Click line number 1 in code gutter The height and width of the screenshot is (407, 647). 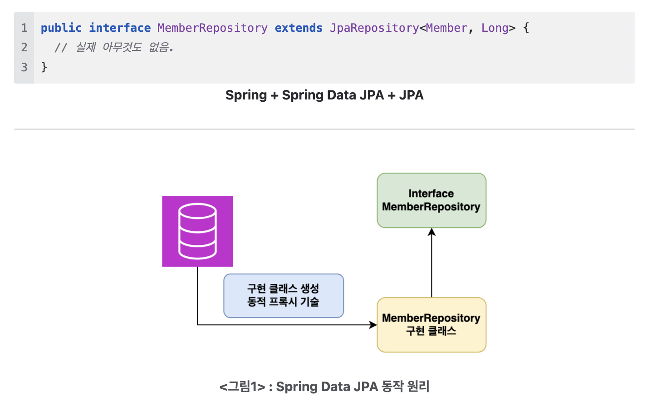(24, 28)
